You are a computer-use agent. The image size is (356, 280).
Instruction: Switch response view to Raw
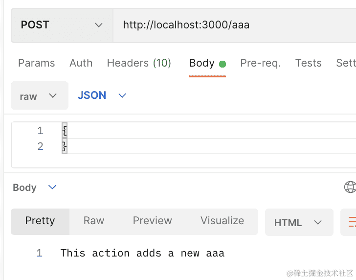pos(93,221)
